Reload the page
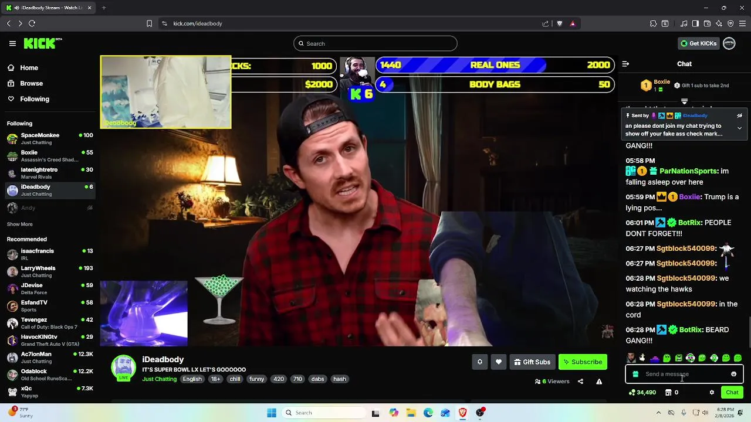Viewport: 751px width, 422px height. 32,23
